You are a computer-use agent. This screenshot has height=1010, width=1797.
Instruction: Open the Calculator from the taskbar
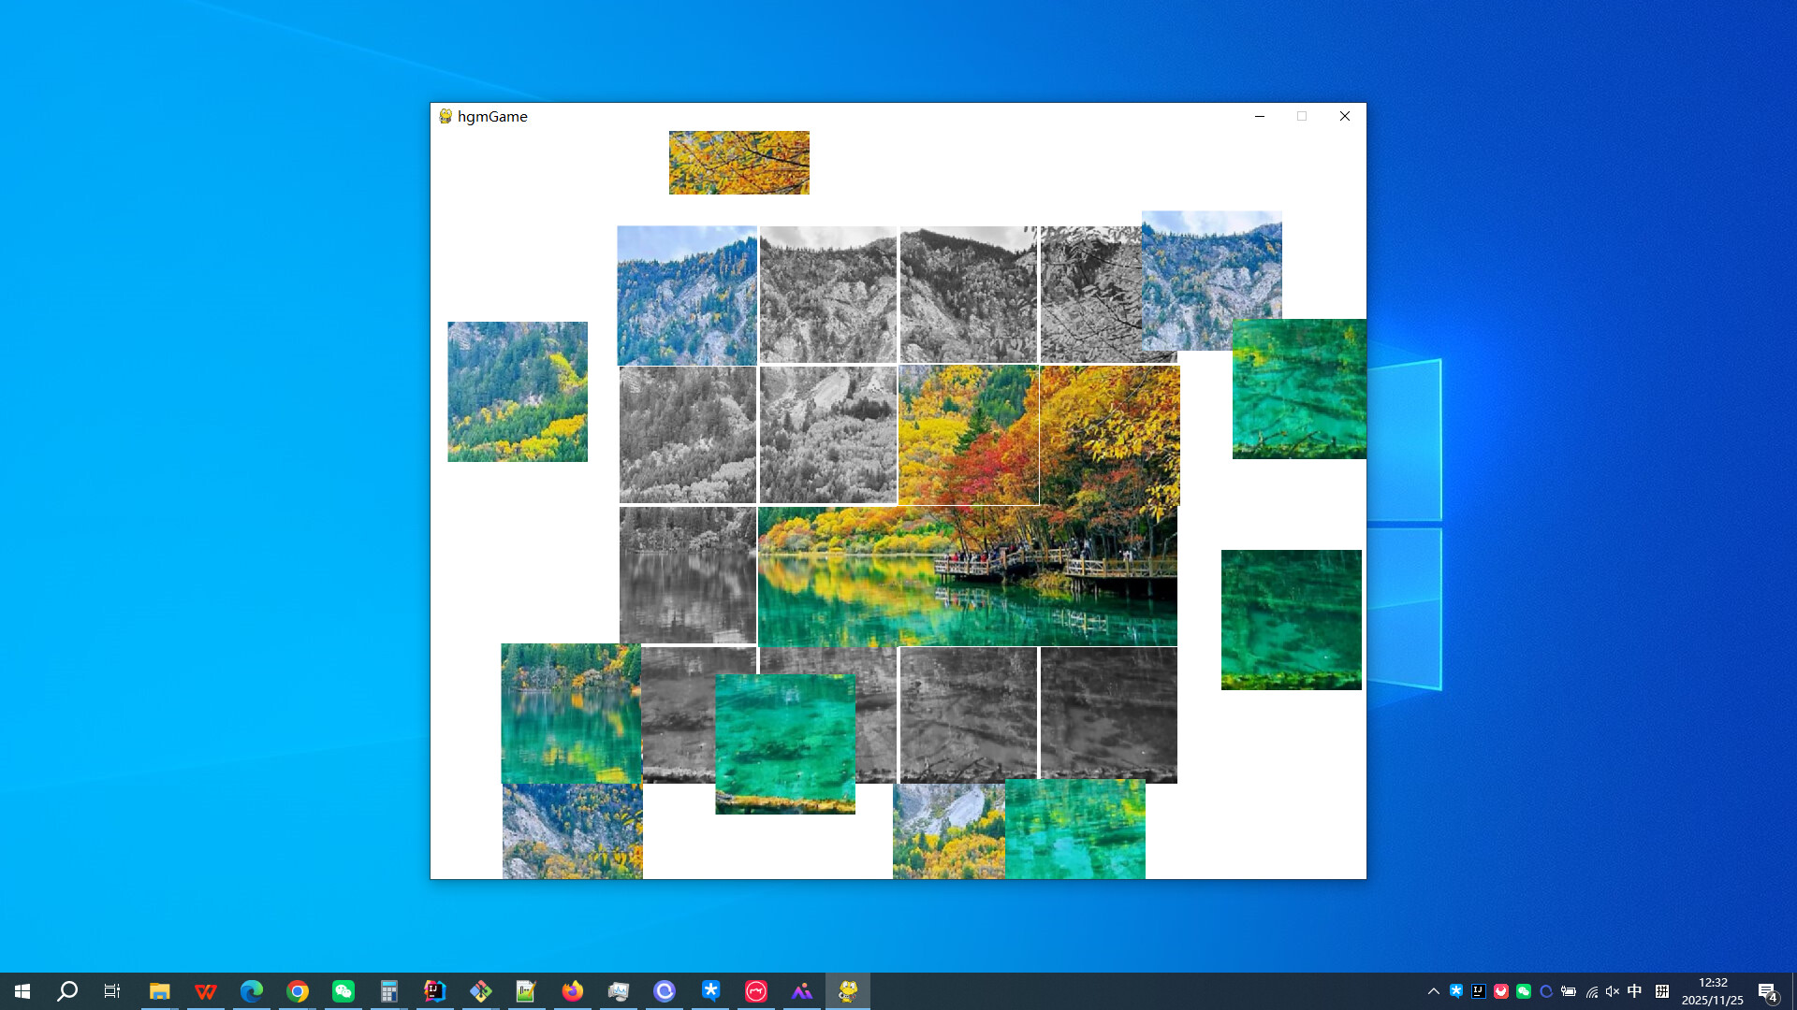(388, 990)
